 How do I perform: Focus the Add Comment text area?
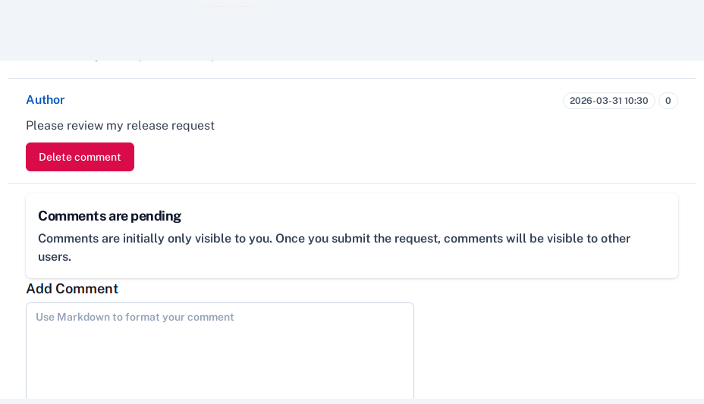tap(220, 350)
